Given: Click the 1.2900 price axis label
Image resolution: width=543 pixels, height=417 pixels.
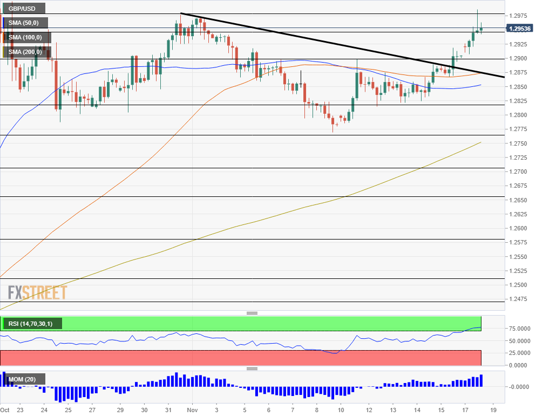Looking at the screenshot, I should pos(518,58).
